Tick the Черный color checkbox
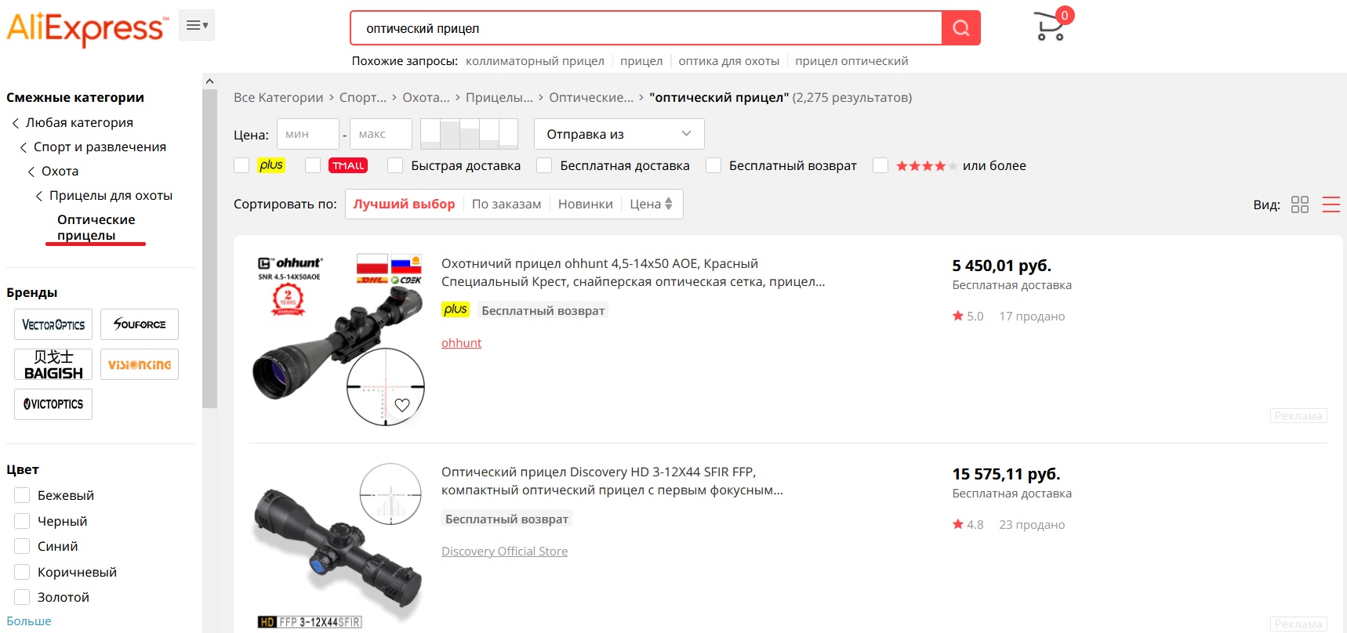This screenshot has height=633, width=1347. point(22,521)
